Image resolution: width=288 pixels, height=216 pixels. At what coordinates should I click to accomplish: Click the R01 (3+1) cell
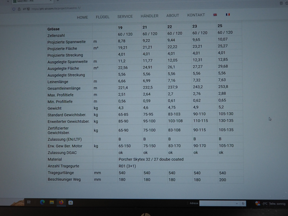127,166
